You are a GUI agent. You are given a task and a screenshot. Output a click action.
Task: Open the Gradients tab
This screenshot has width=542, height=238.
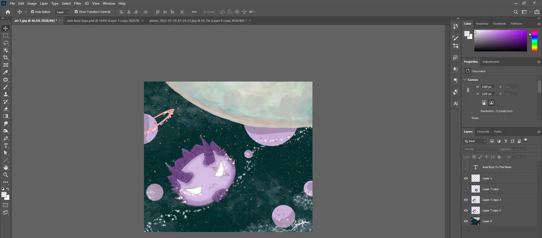(x=500, y=24)
